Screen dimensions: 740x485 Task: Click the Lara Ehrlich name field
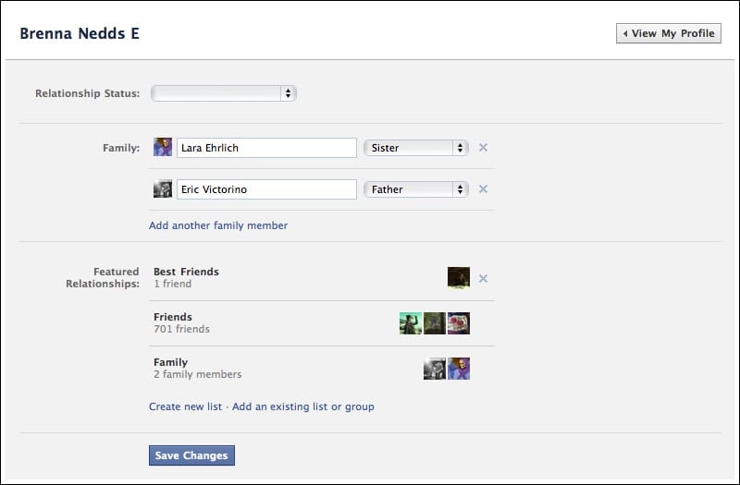[x=266, y=148]
